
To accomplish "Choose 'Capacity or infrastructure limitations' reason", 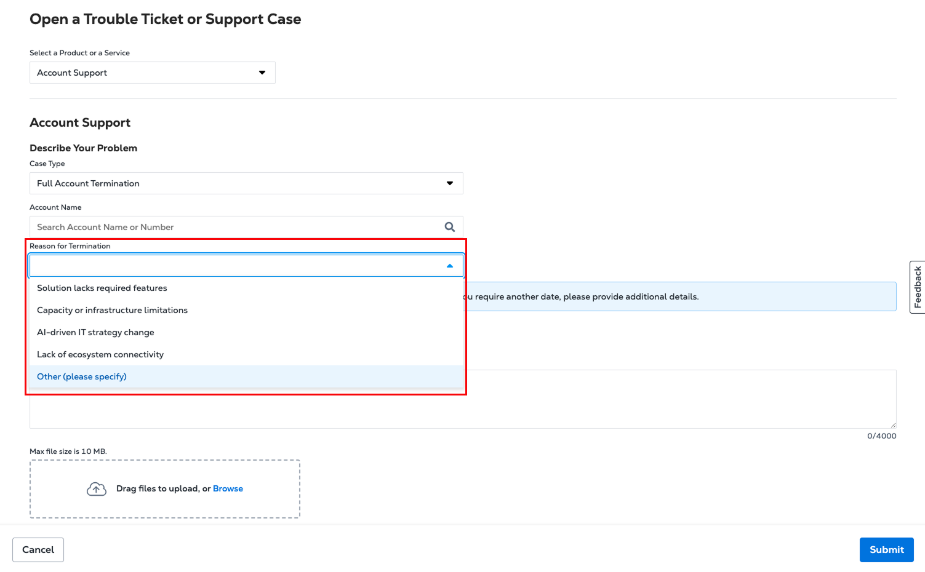I will [x=112, y=310].
